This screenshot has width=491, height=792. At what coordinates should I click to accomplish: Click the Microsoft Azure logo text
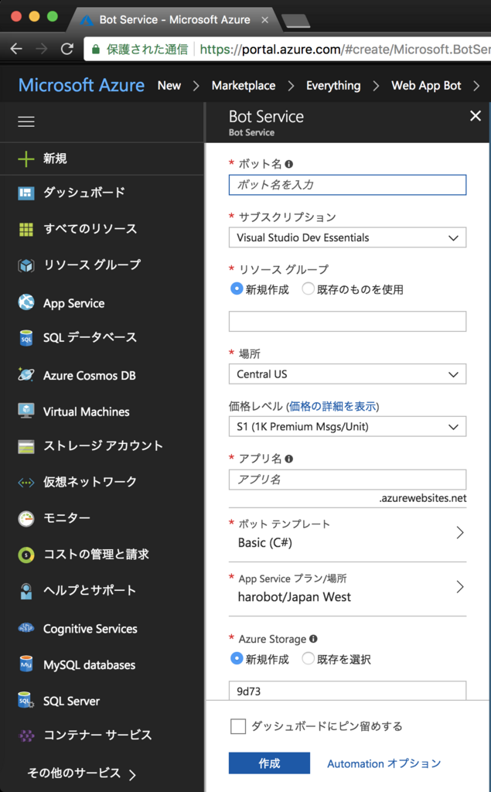tap(81, 85)
